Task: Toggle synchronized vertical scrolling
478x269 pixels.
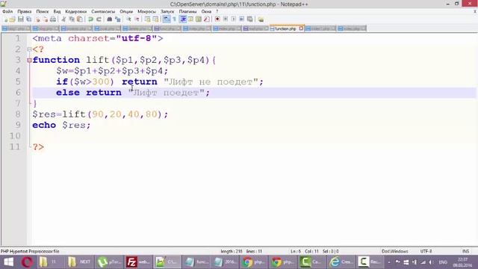Action: coord(148,19)
